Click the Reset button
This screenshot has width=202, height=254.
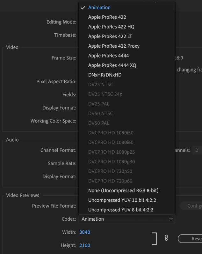point(190,239)
